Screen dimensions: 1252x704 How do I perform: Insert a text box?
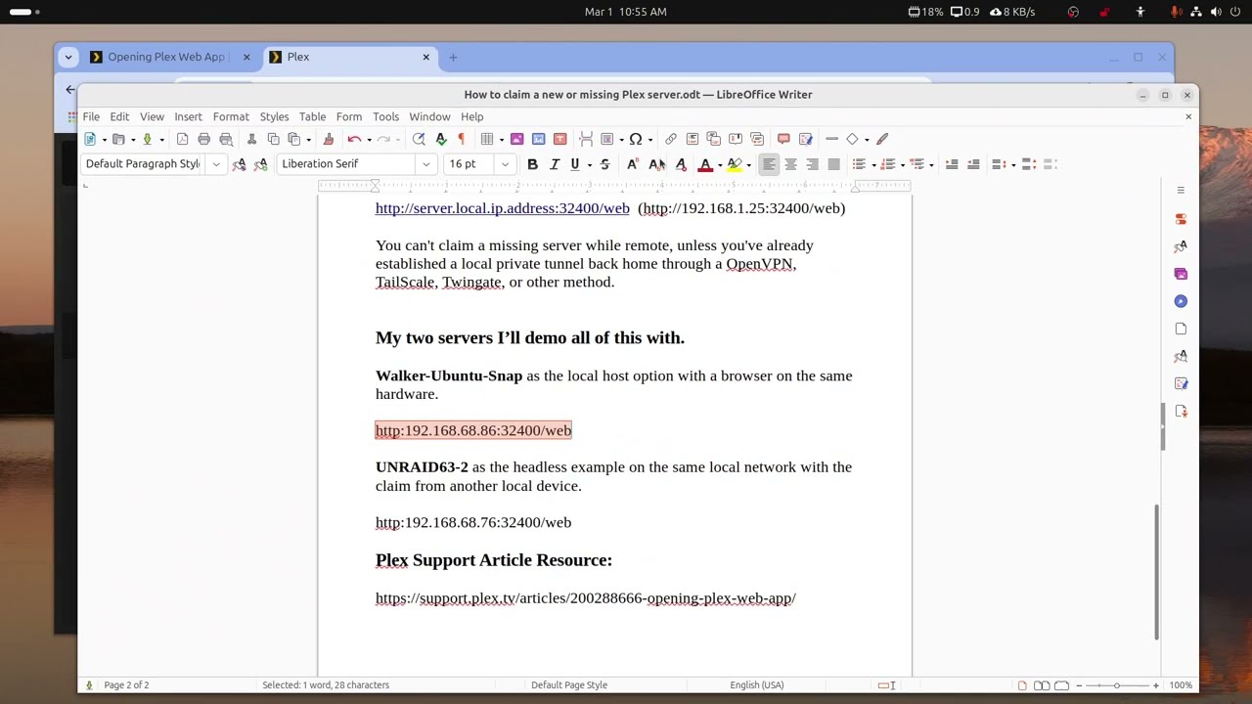(559, 139)
